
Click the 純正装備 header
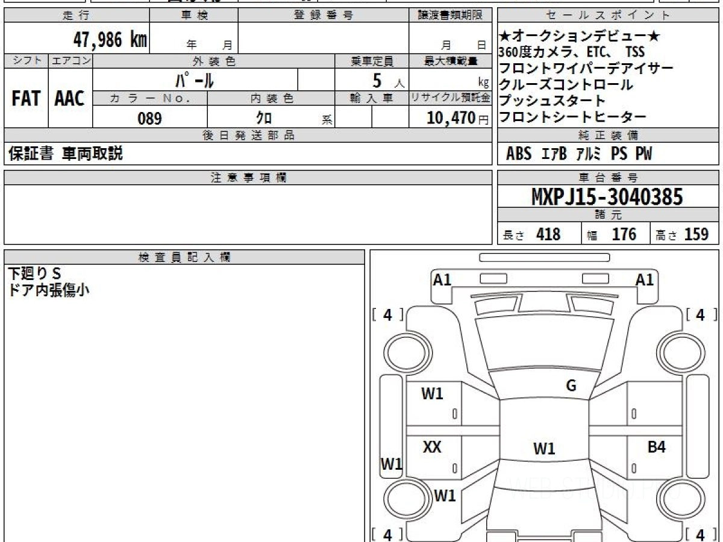pyautogui.click(x=609, y=135)
